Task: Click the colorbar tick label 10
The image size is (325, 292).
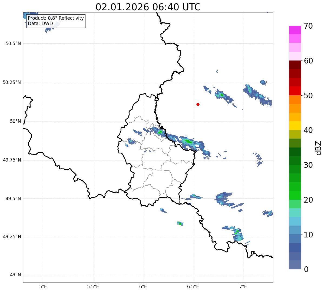Action: tap(308, 235)
